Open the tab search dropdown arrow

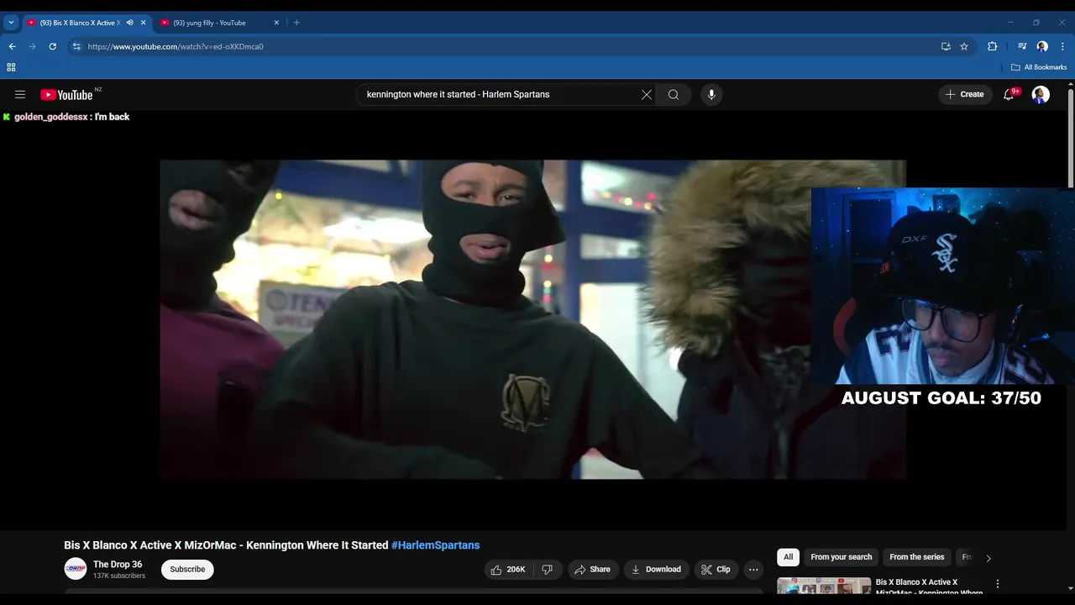pos(11,23)
